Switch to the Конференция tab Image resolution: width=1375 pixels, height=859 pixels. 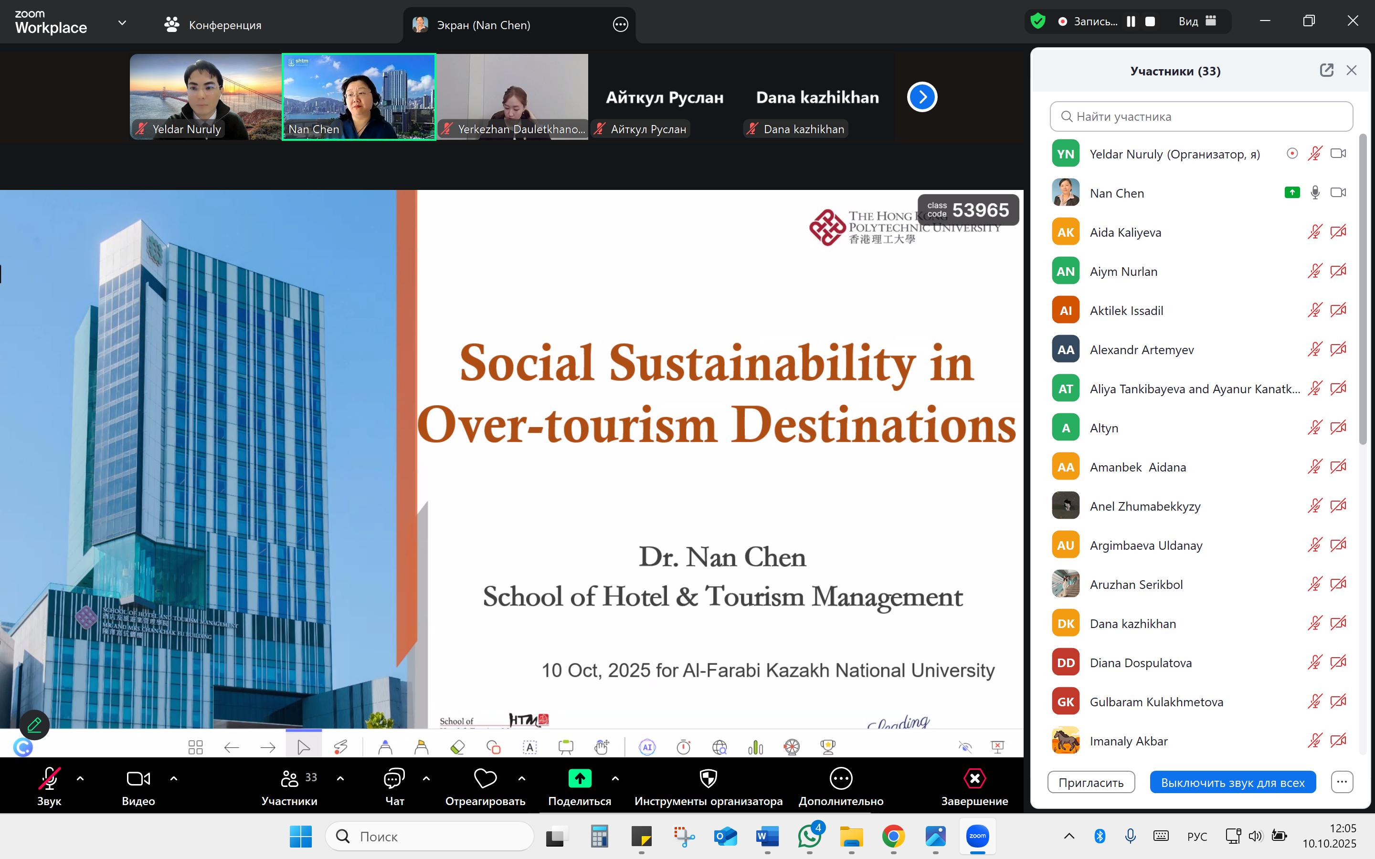(x=213, y=25)
